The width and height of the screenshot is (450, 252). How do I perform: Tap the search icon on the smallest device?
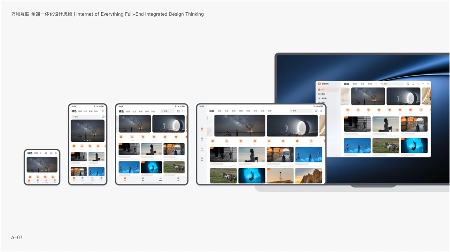click(x=46, y=153)
